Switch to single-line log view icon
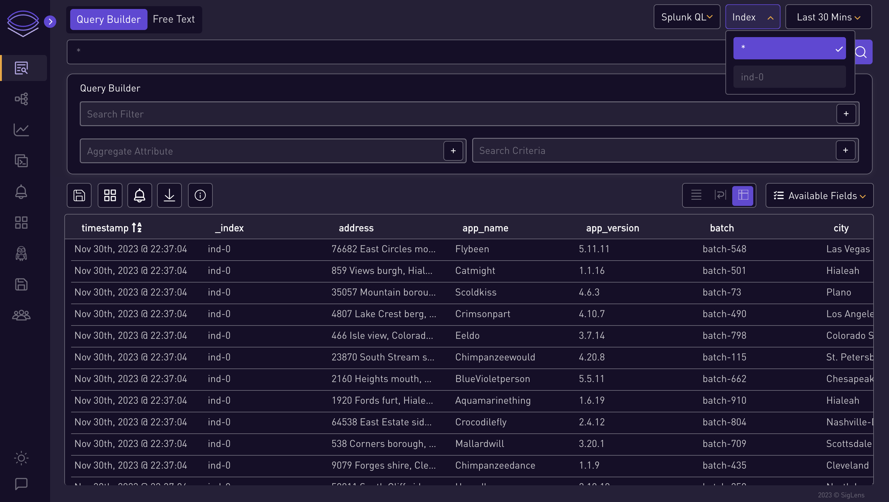This screenshot has height=502, width=889. tap(696, 195)
